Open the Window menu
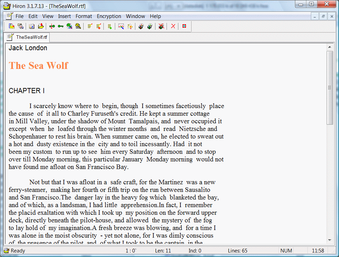 [135, 16]
